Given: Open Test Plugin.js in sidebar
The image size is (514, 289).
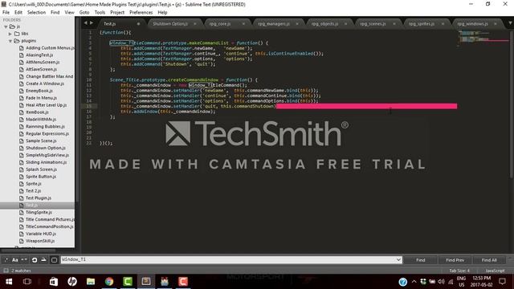Looking at the screenshot, I should 39,198.
